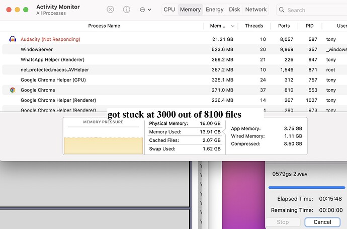Image resolution: width=347 pixels, height=229 pixels.
Task: Click Cancel in the Audacity export dialog
Action: (x=322, y=222)
